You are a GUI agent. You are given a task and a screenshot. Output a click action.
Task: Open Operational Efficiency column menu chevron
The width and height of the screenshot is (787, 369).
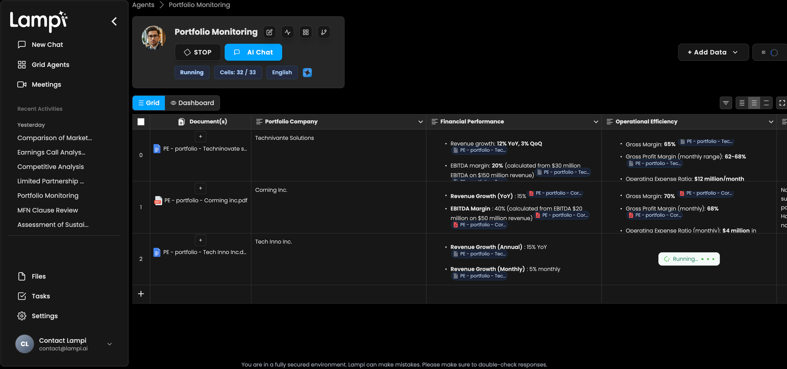tap(771, 122)
